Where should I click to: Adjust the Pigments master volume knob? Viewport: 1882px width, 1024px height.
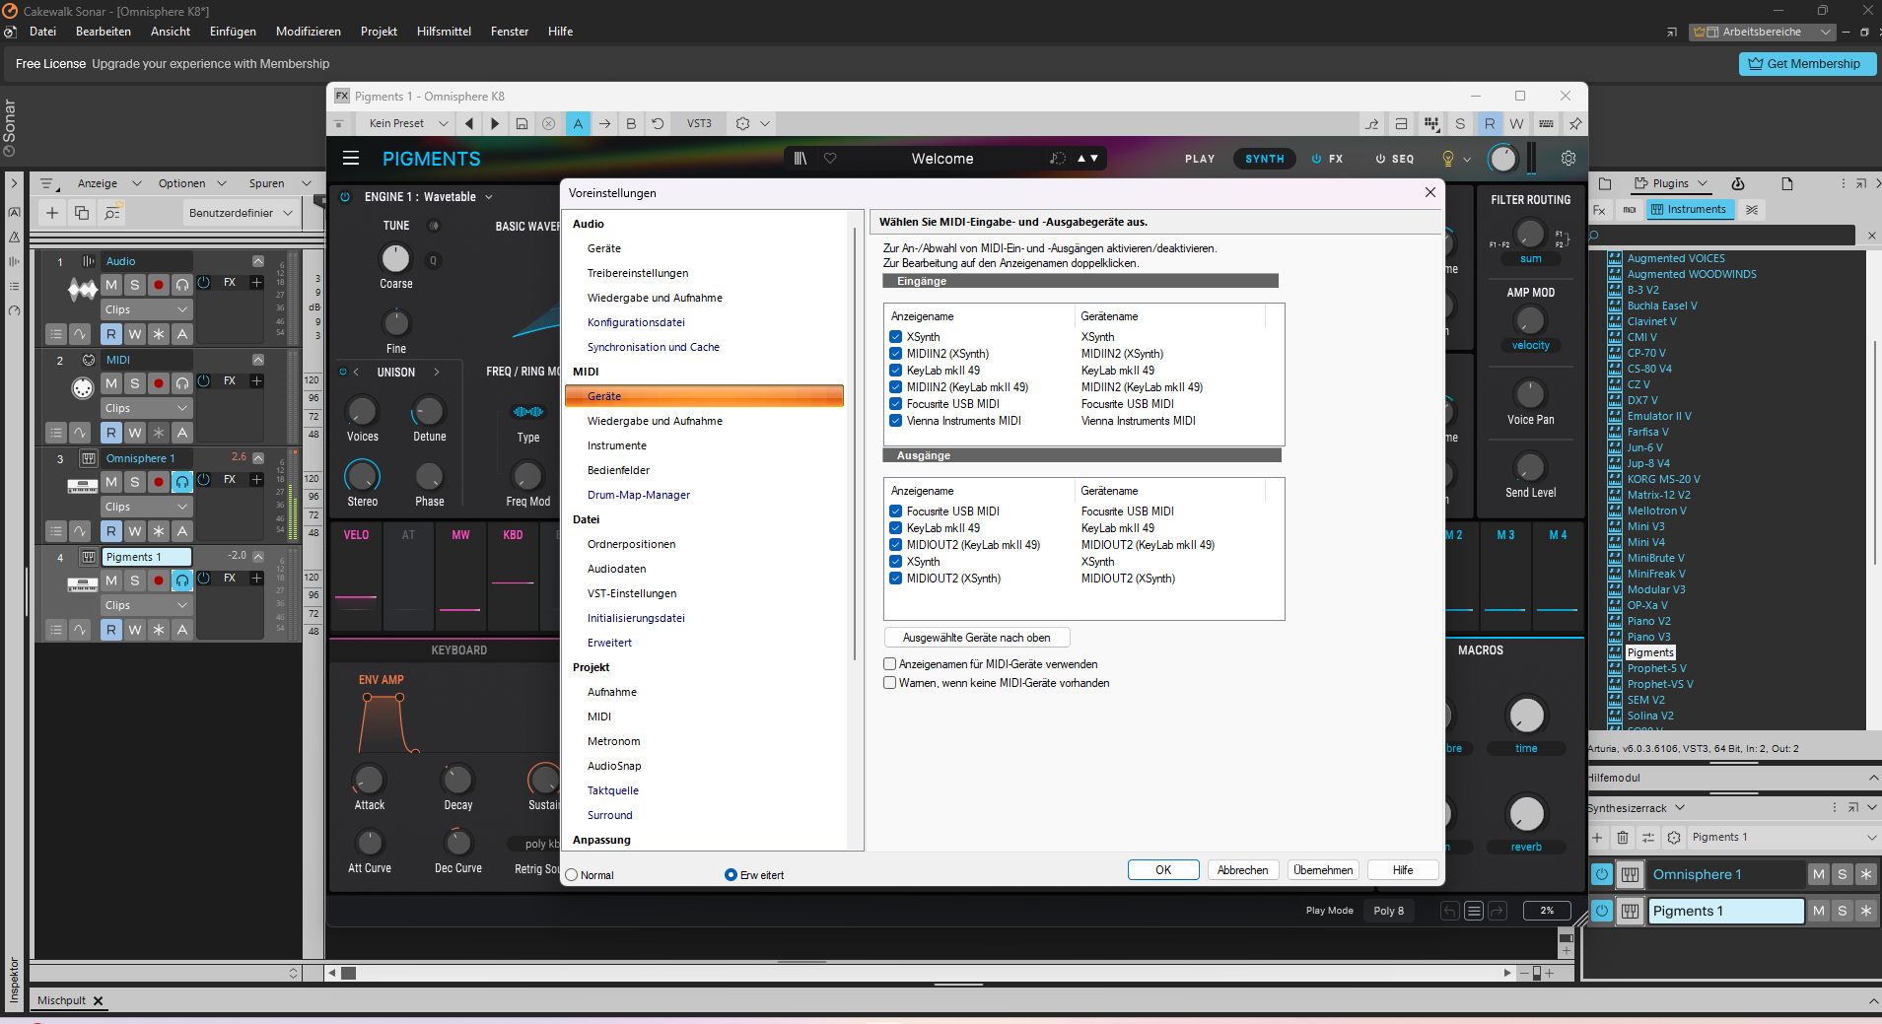[1502, 158]
